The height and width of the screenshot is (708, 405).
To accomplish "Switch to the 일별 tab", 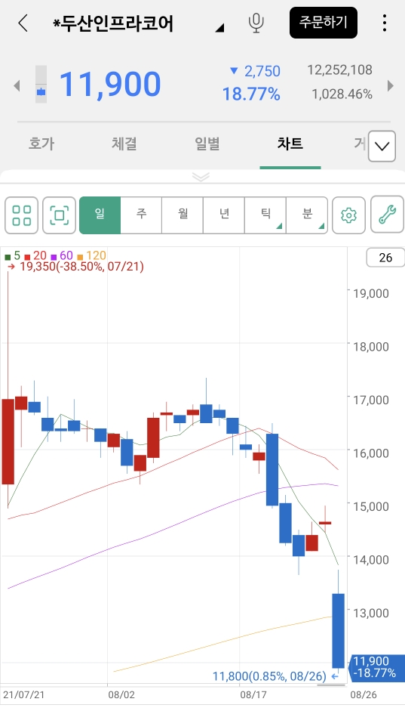I will (207, 144).
